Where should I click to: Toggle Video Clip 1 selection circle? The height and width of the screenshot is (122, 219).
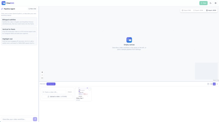click(x=90, y=89)
